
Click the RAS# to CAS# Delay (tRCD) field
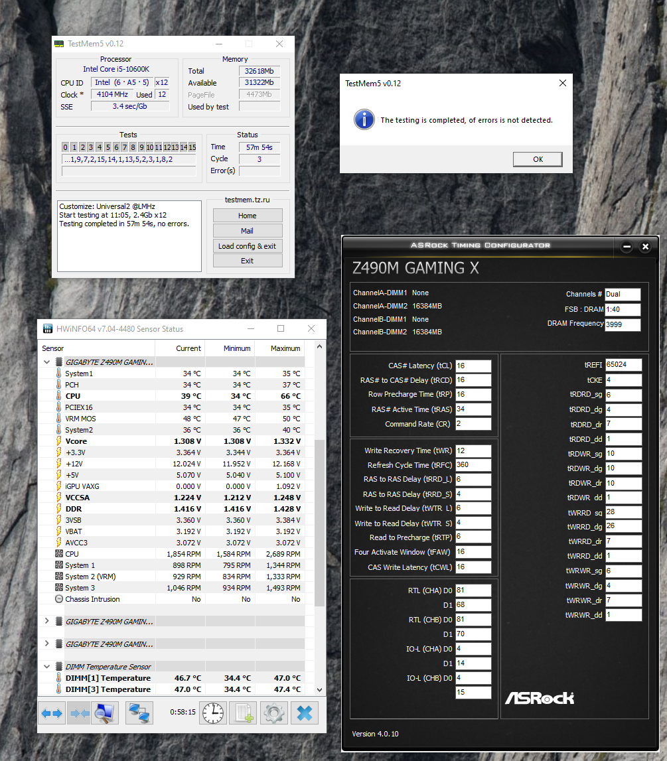coord(473,380)
